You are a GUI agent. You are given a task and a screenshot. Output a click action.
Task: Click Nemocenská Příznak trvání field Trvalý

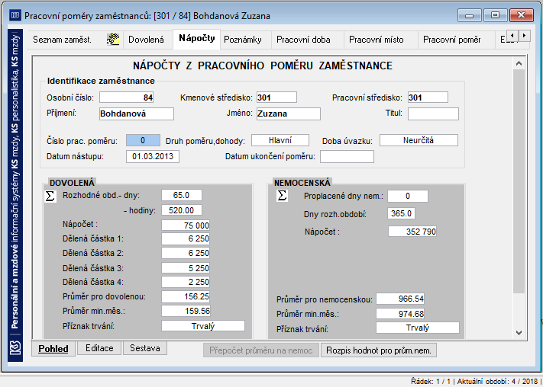[x=418, y=328]
